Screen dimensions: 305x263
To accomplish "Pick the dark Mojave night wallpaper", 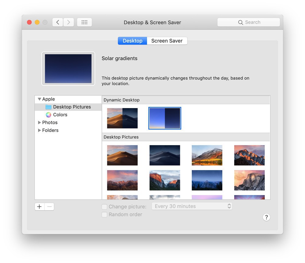I will 165,155.
